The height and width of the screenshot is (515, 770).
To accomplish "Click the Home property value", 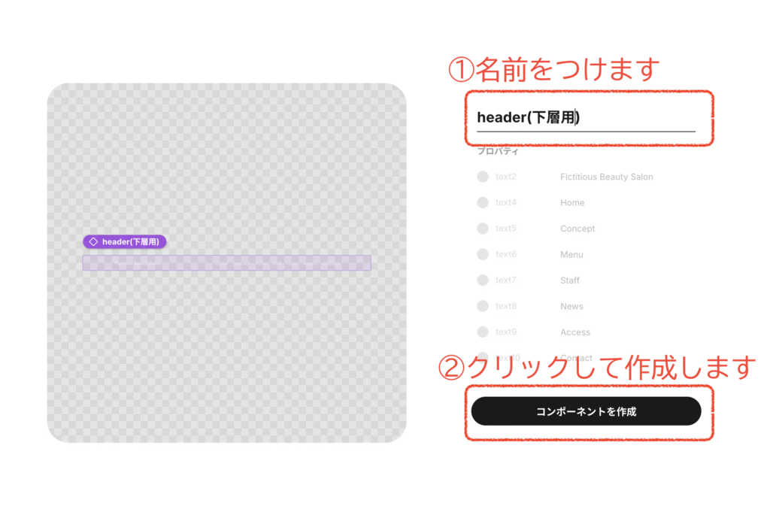I will point(571,203).
